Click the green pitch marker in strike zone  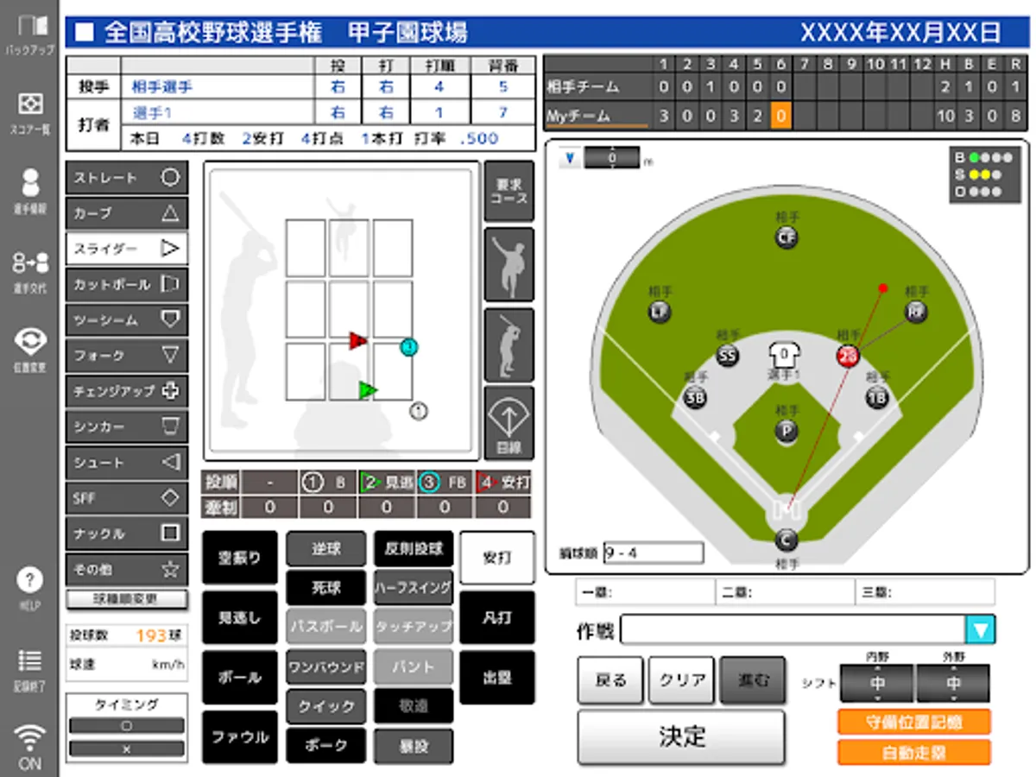coord(368,390)
